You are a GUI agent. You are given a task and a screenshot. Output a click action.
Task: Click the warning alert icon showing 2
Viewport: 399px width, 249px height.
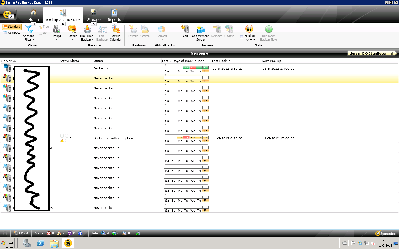coord(62,141)
